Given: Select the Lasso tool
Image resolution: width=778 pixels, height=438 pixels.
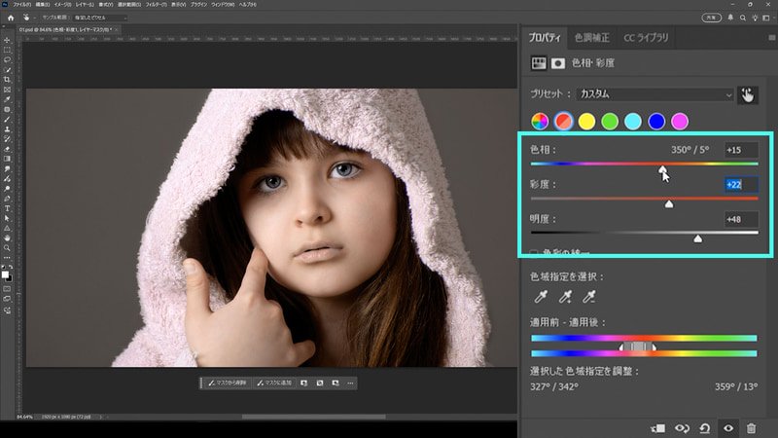Looking at the screenshot, I should click(7, 58).
